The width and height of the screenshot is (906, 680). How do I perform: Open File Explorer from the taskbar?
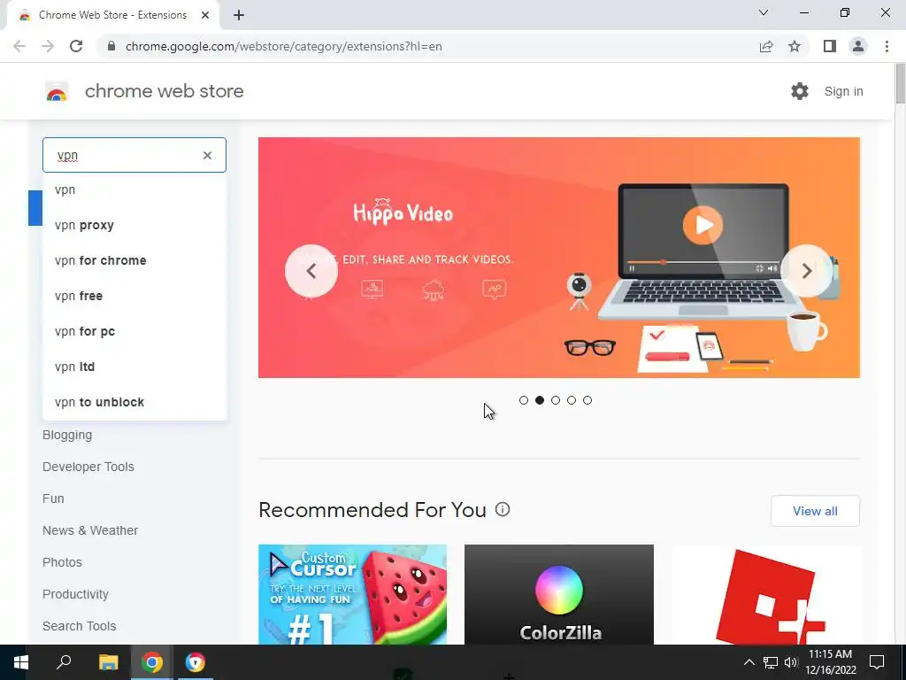click(x=108, y=662)
